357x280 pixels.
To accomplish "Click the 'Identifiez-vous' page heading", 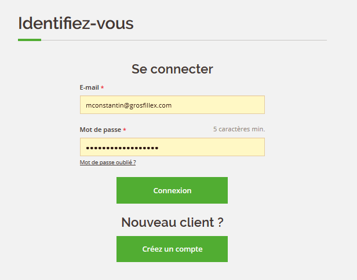I will (x=76, y=23).
